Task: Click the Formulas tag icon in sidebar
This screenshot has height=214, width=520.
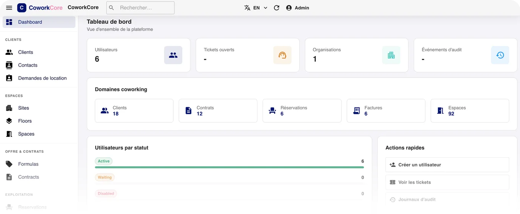Action: pyautogui.click(x=9, y=164)
